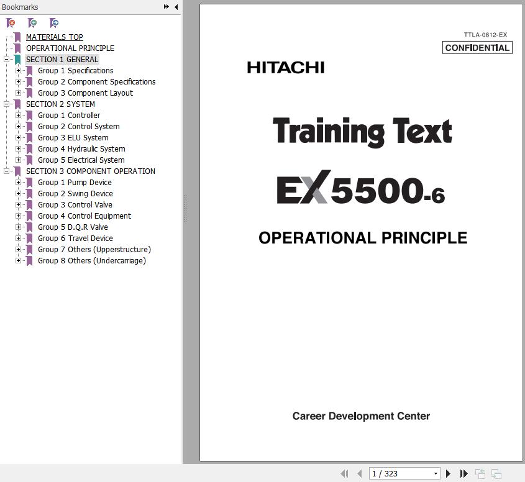Open Group 1 Pump Device bookmark

tap(75, 183)
